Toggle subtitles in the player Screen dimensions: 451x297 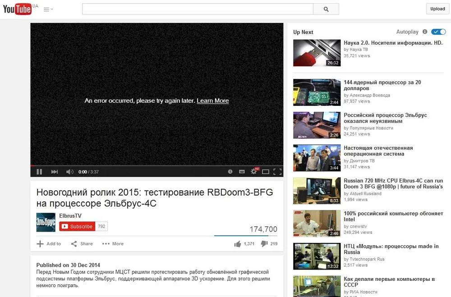pos(242,172)
